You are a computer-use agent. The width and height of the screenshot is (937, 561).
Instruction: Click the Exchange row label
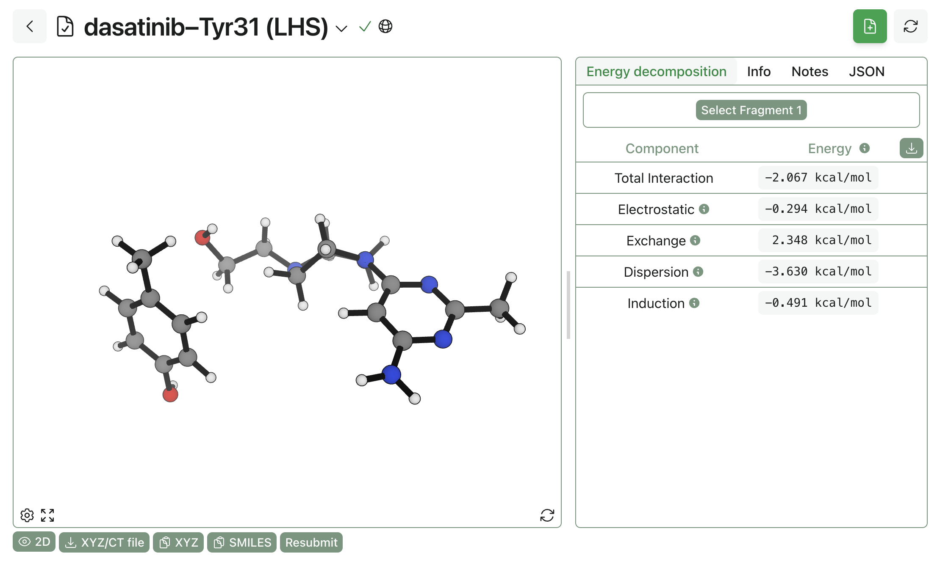tap(656, 241)
